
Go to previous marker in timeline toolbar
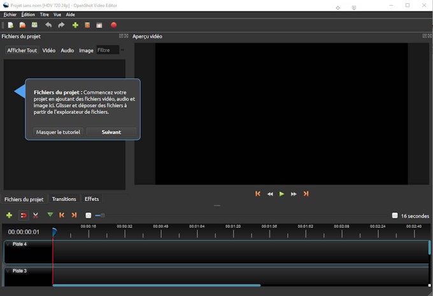(62, 215)
